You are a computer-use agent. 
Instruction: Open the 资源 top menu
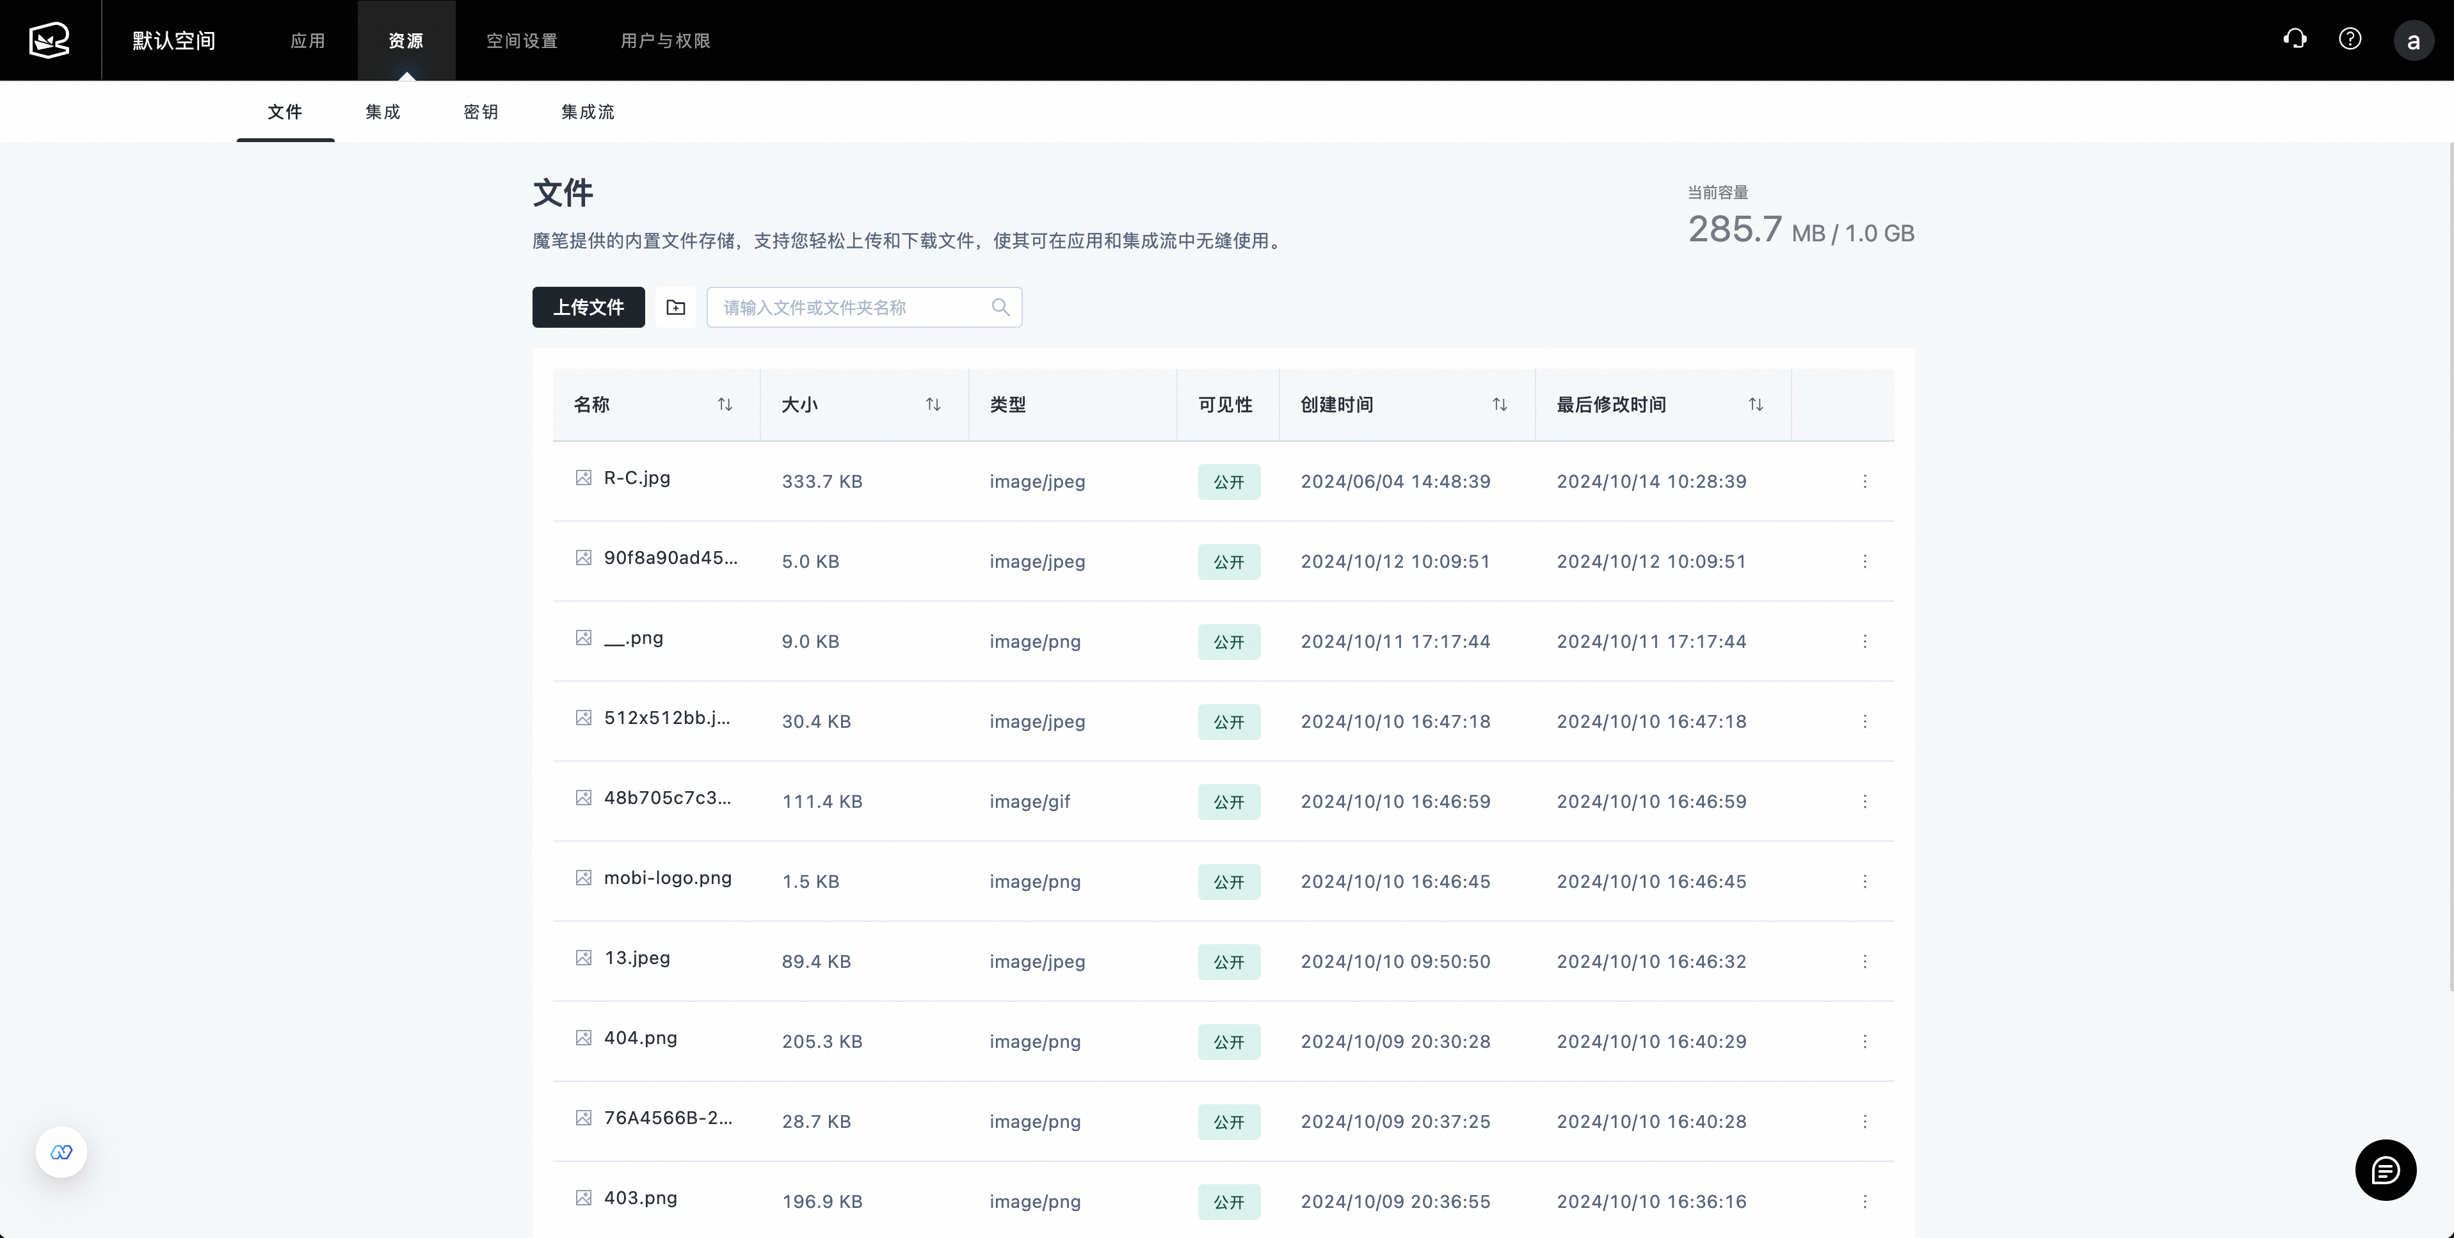[x=406, y=40]
